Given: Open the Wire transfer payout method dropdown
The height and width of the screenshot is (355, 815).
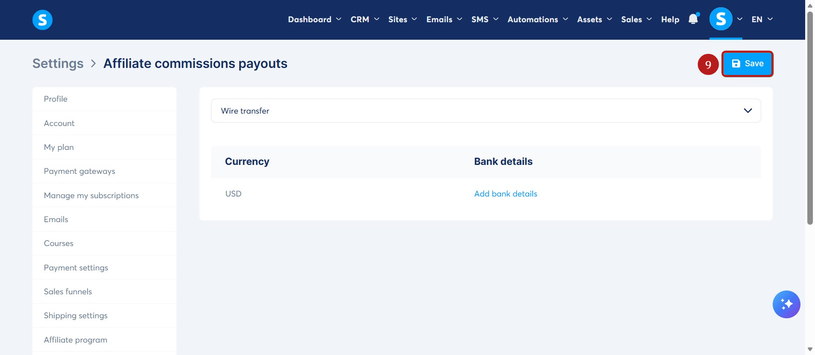Looking at the screenshot, I should point(486,111).
